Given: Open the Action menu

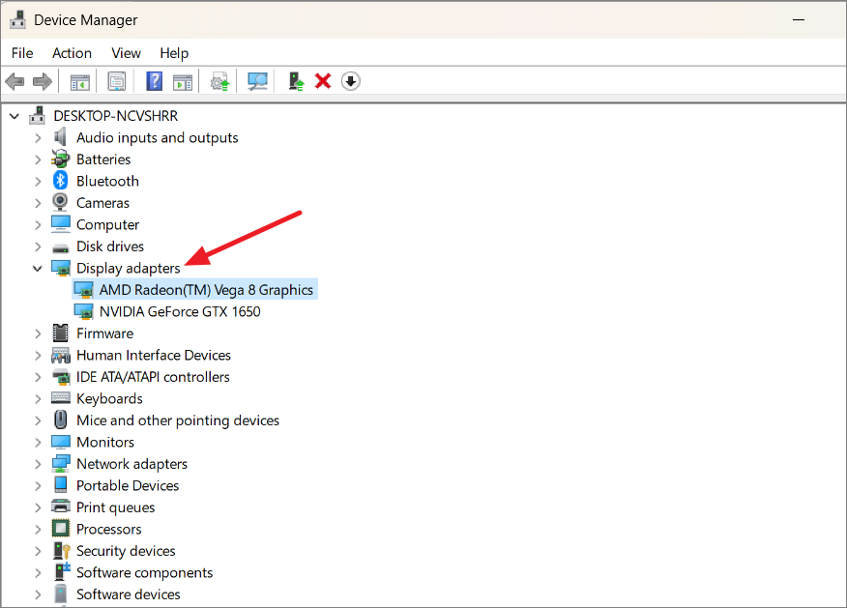Looking at the screenshot, I should tap(72, 53).
